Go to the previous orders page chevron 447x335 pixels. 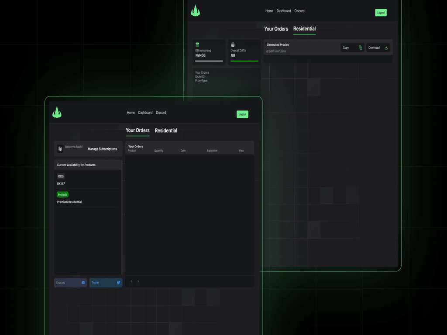131,281
